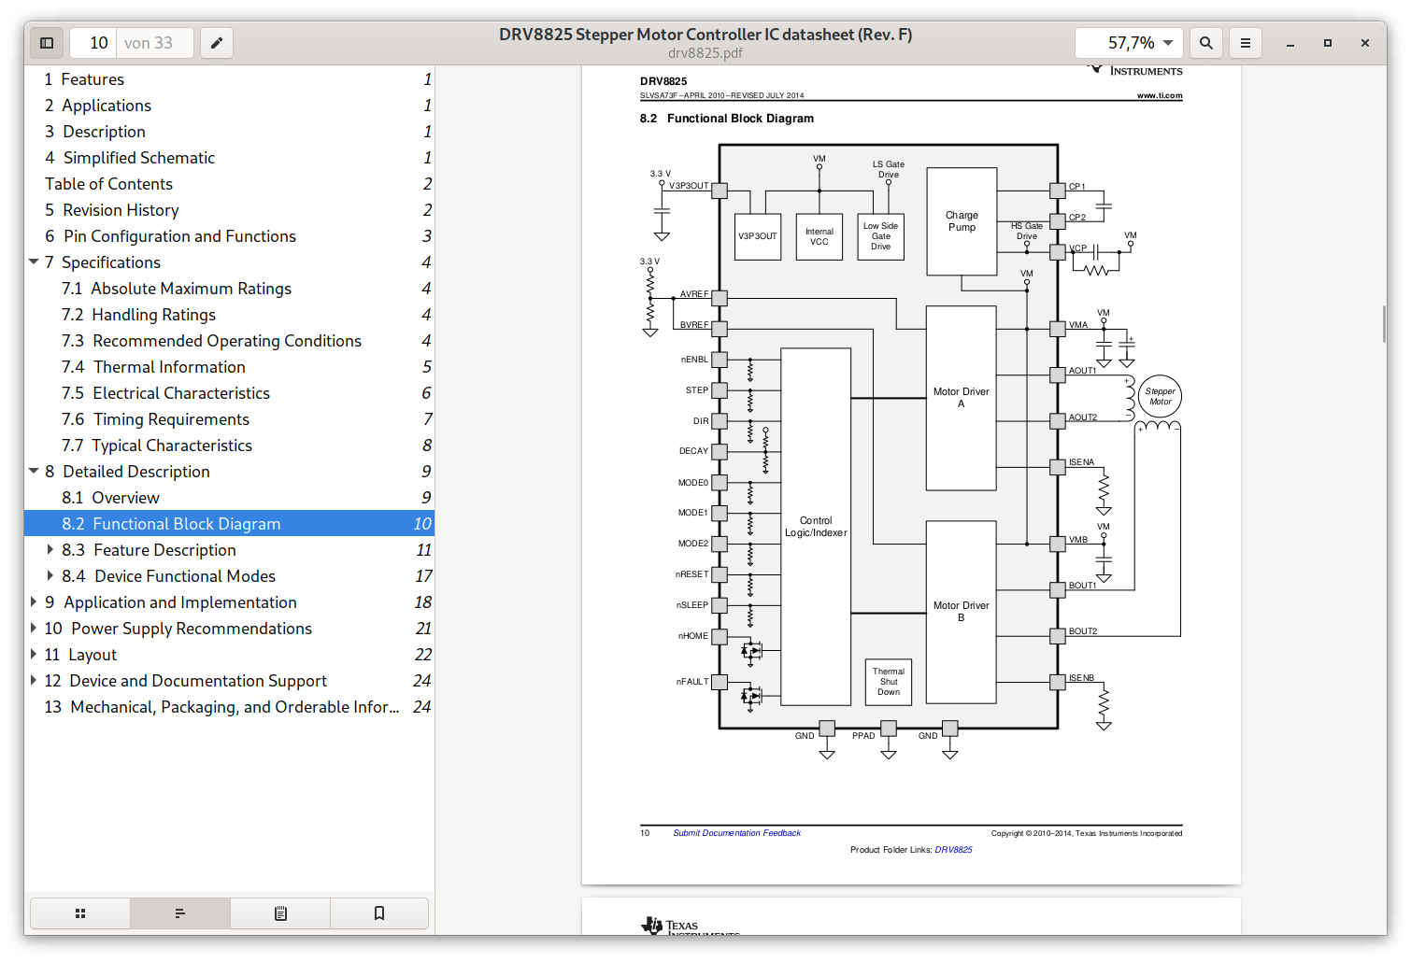This screenshot has width=1411, height=962.
Task: Open the annotation pencil tool
Action: (217, 43)
